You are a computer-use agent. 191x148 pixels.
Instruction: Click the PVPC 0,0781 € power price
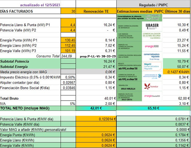coord(182,119)
